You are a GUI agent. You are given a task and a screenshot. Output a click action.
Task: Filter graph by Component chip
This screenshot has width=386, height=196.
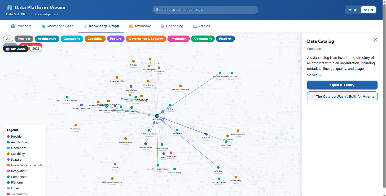[x=203, y=39]
